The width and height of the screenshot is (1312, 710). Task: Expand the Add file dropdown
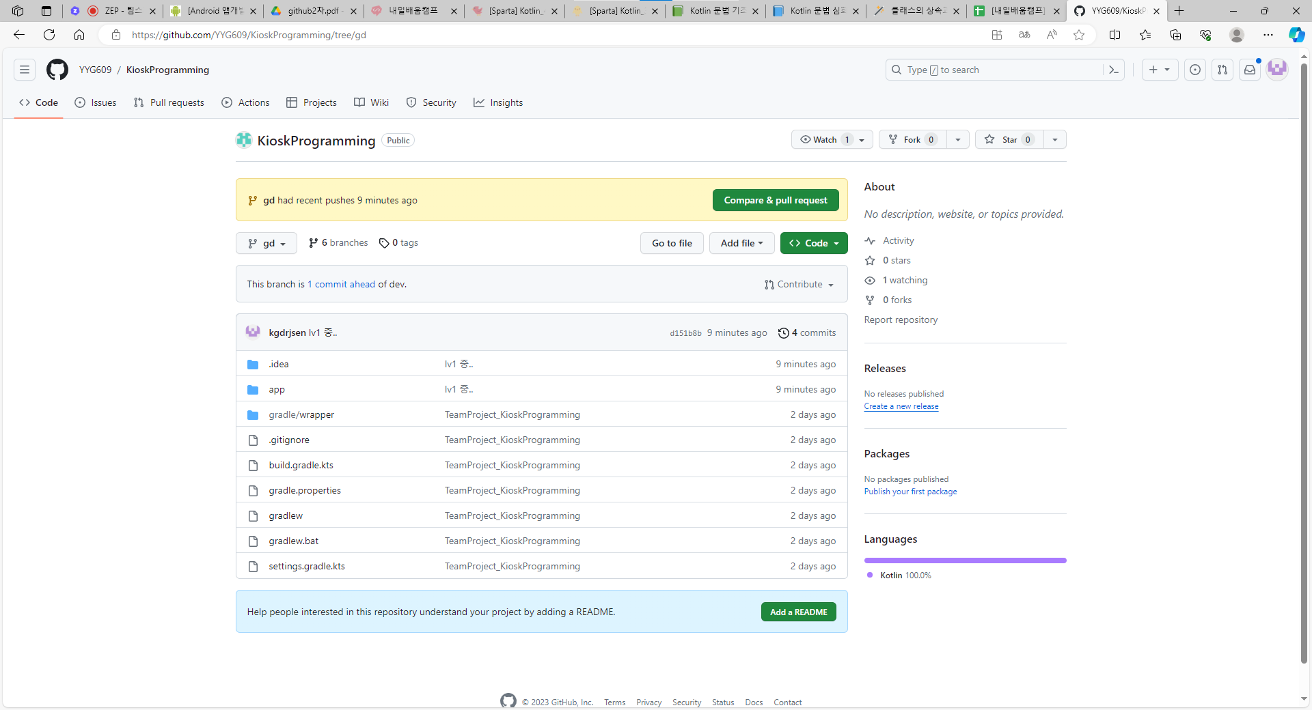(x=741, y=243)
